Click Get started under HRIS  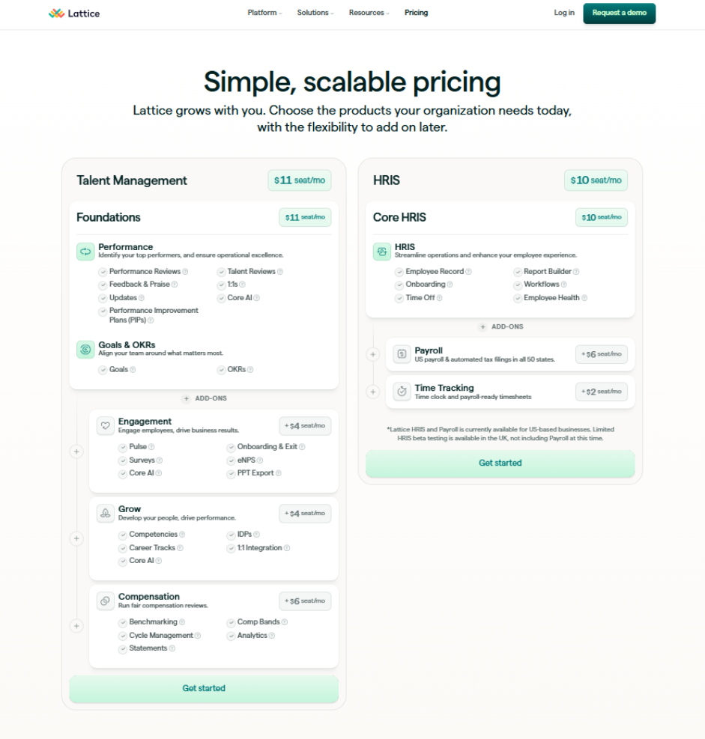[500, 463]
